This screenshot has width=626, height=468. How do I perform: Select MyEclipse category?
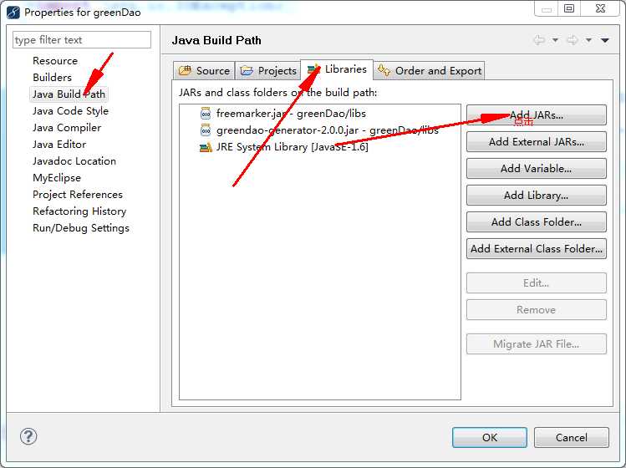coord(57,178)
